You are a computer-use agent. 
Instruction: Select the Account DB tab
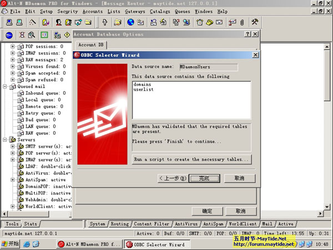91,44
